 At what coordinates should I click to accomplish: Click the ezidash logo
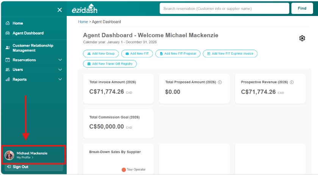(x=85, y=9)
